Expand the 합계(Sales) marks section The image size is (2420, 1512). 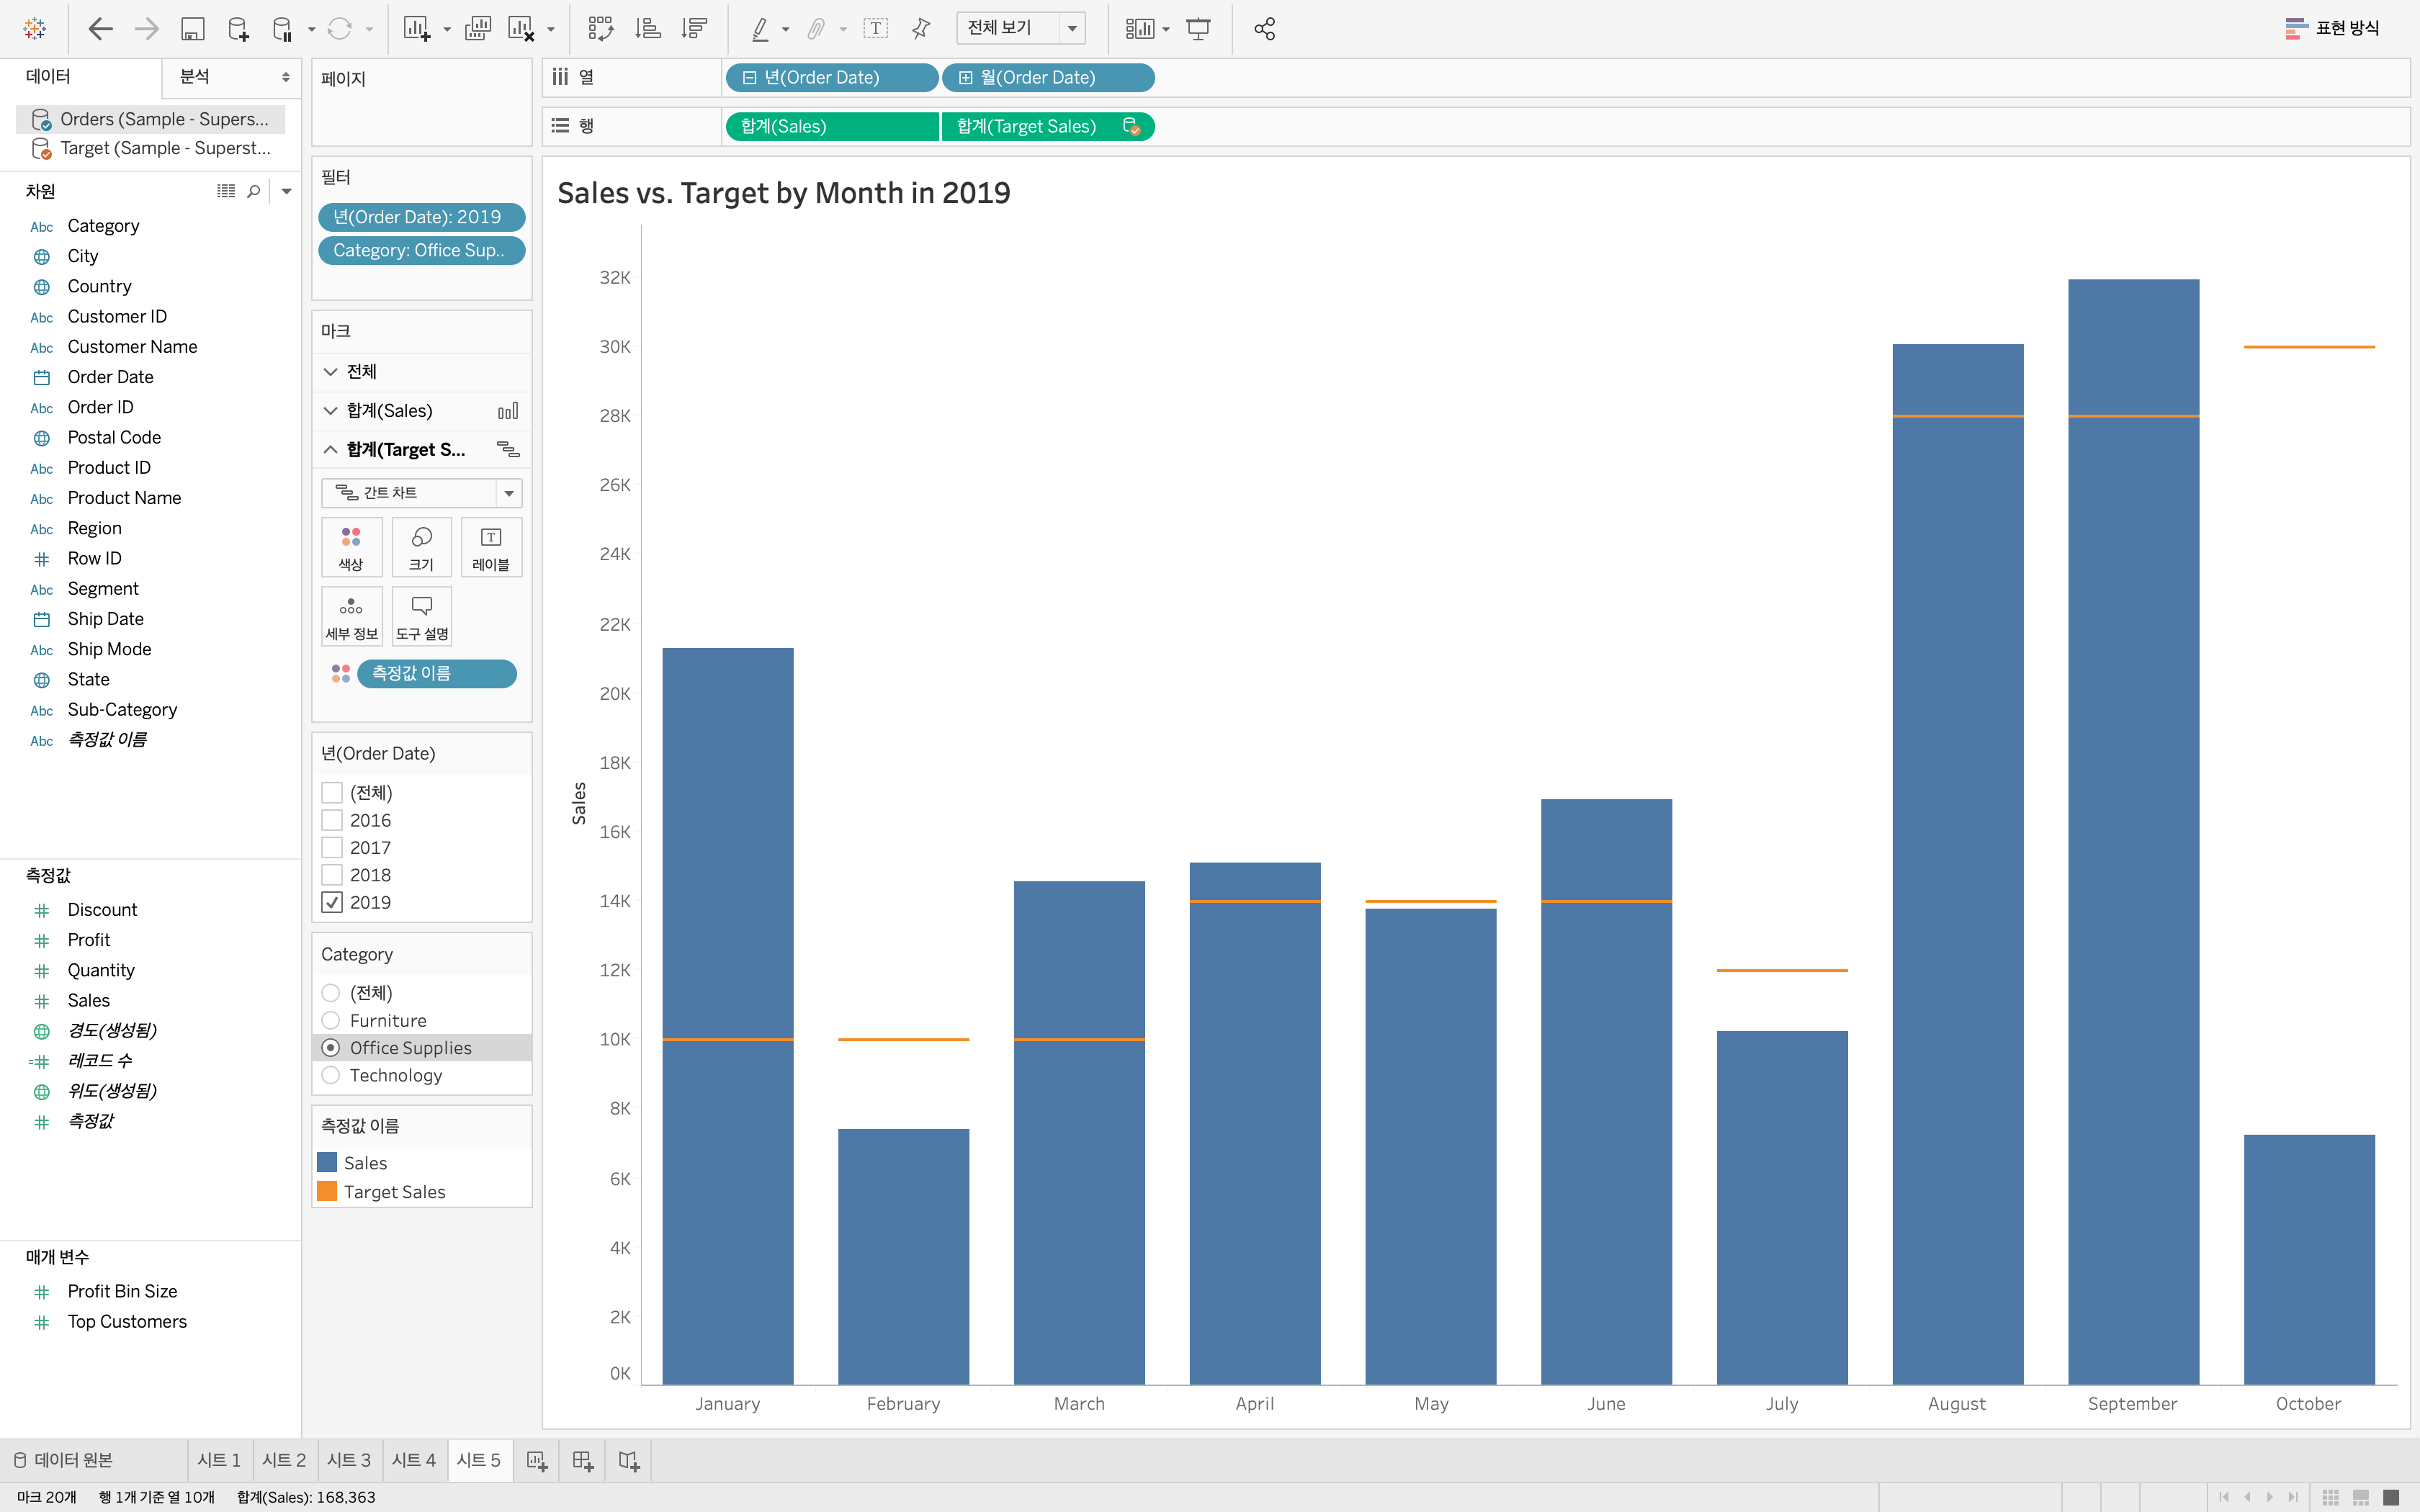tap(331, 411)
